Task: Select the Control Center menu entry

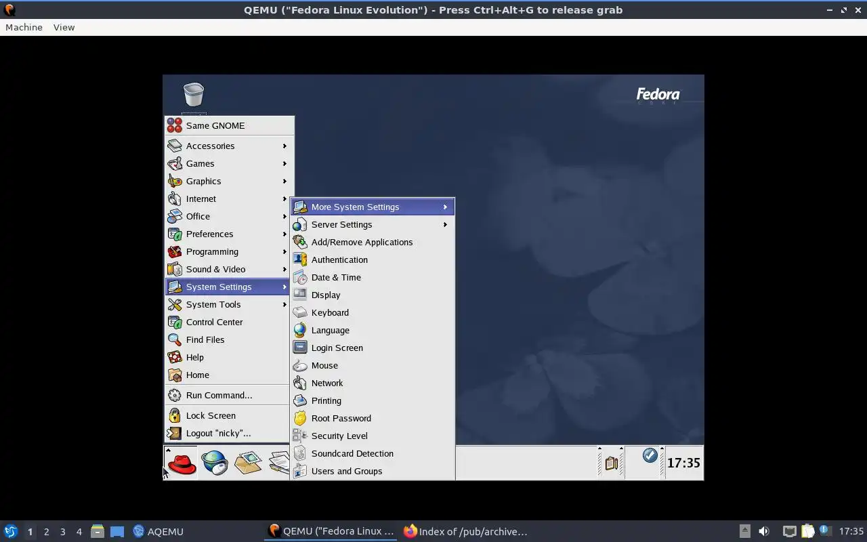Action: (x=228, y=322)
